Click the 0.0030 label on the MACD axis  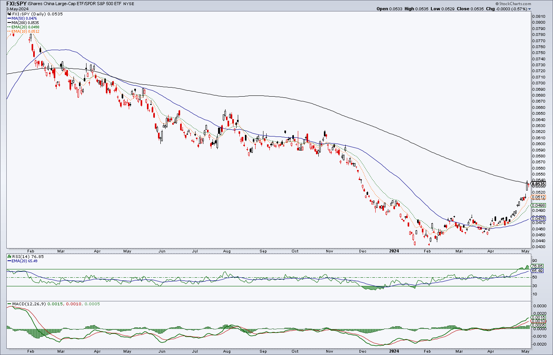(x=540, y=306)
